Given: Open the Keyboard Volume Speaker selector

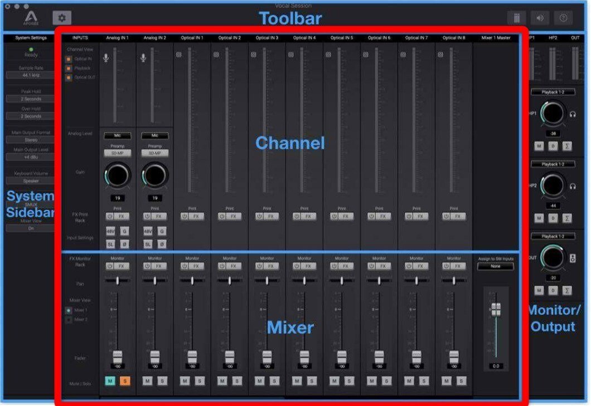Looking at the screenshot, I should click(x=31, y=180).
